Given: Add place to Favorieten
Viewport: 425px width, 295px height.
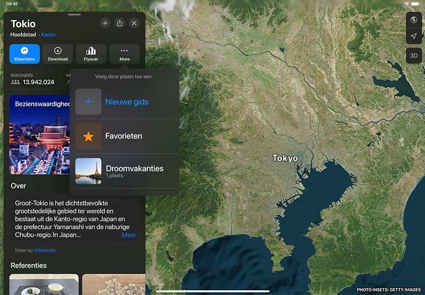Looking at the screenshot, I should coord(127,136).
